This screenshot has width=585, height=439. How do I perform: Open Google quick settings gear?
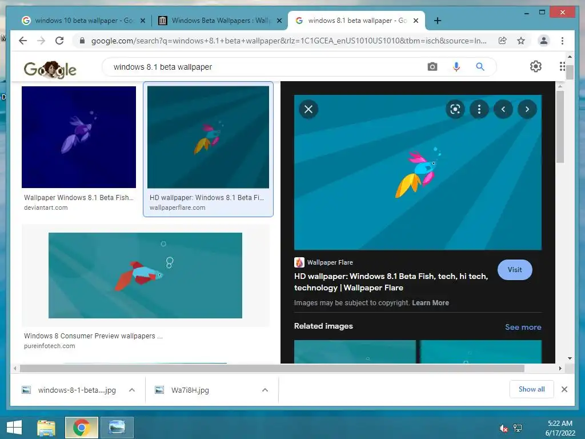pyautogui.click(x=536, y=66)
